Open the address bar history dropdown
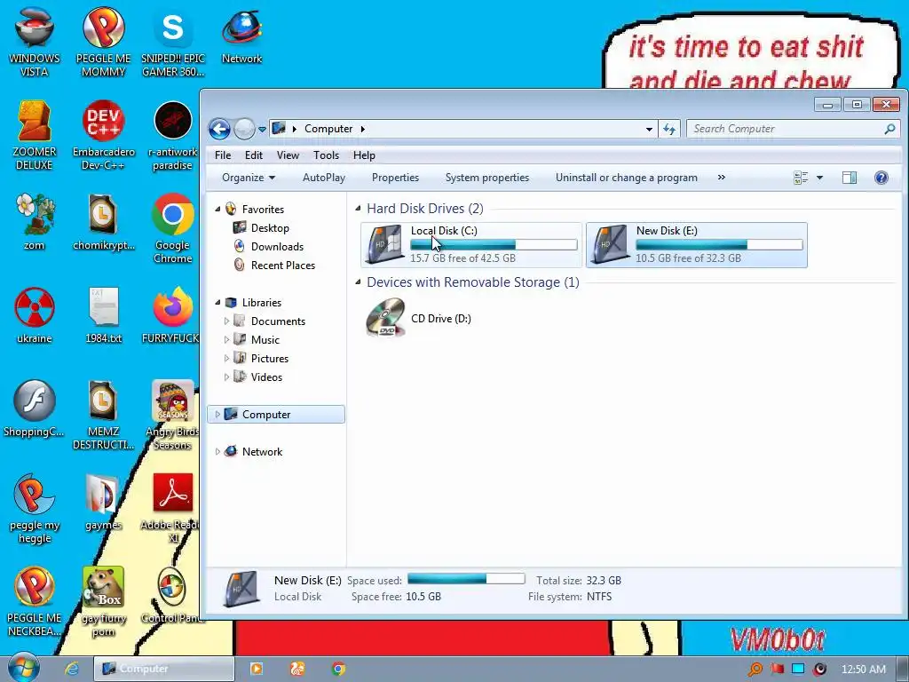This screenshot has height=682, width=909. click(x=649, y=129)
